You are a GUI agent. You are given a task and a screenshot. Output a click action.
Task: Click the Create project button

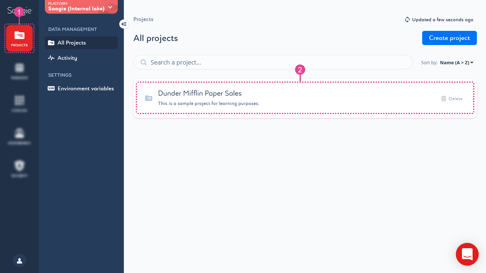pyautogui.click(x=449, y=38)
